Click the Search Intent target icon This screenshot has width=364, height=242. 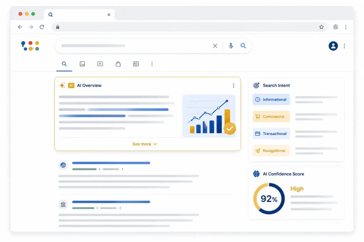256,85
